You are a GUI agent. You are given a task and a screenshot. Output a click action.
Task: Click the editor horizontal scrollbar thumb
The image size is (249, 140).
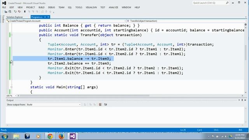click(84, 96)
